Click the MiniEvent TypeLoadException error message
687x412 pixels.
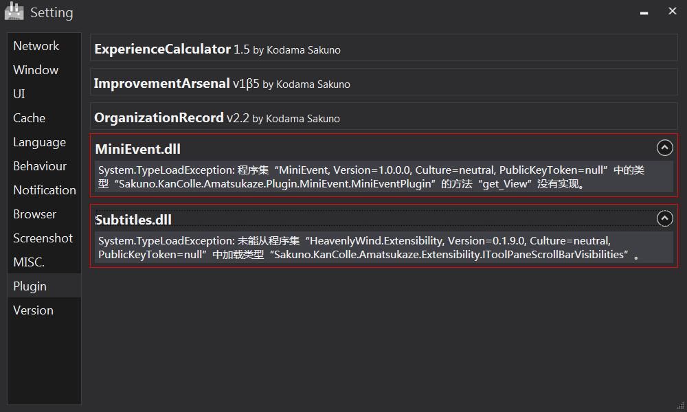point(384,177)
